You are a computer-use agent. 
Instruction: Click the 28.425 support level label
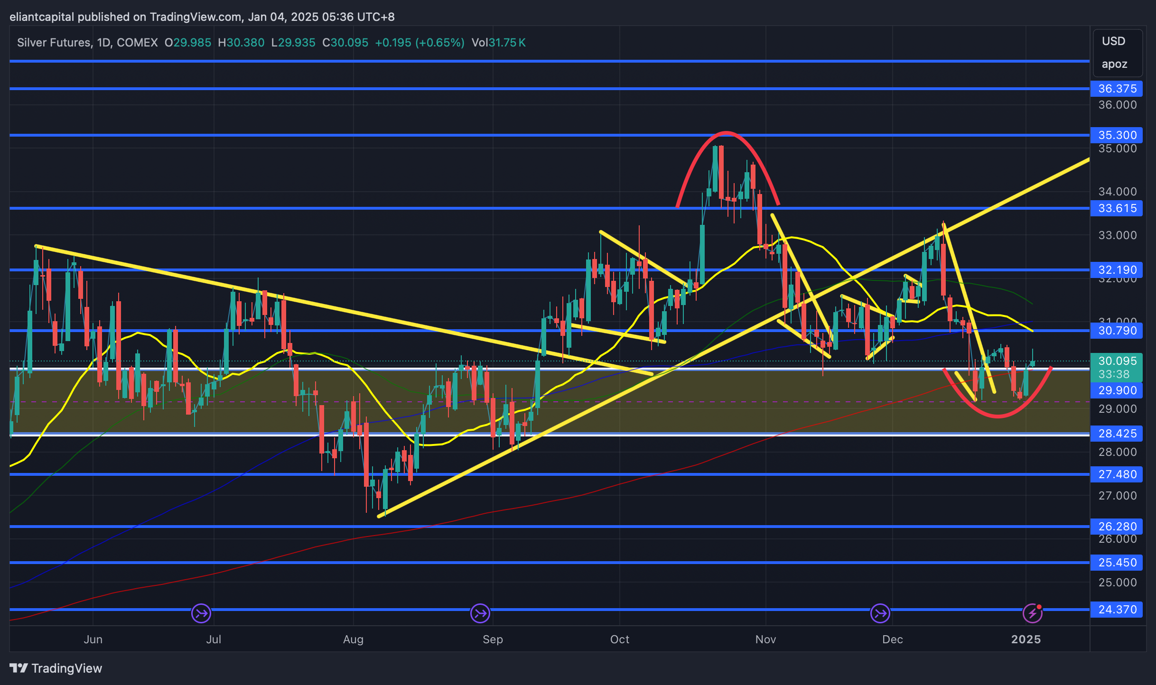point(1117,434)
